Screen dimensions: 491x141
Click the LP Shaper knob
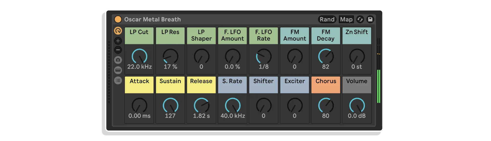[x=202, y=56]
